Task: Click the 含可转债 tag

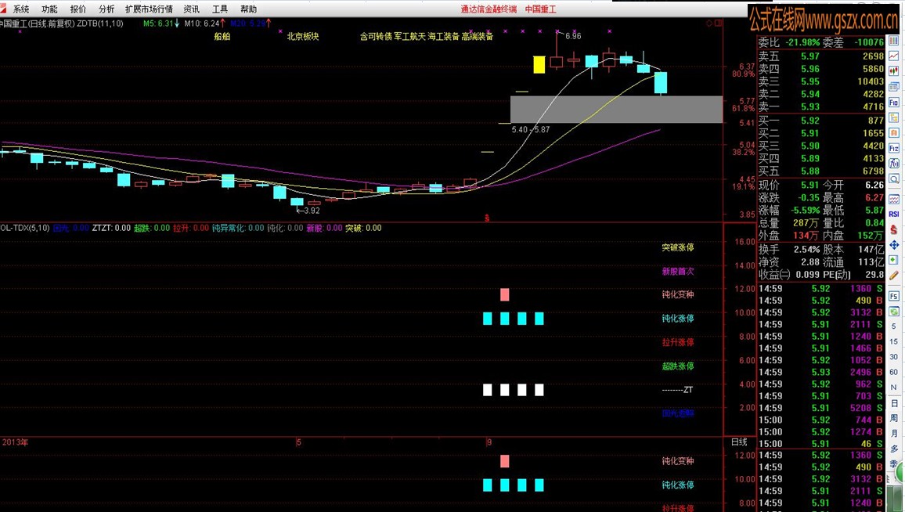Action: click(376, 36)
